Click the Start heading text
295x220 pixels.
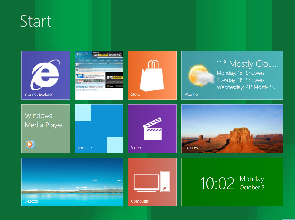tap(36, 21)
